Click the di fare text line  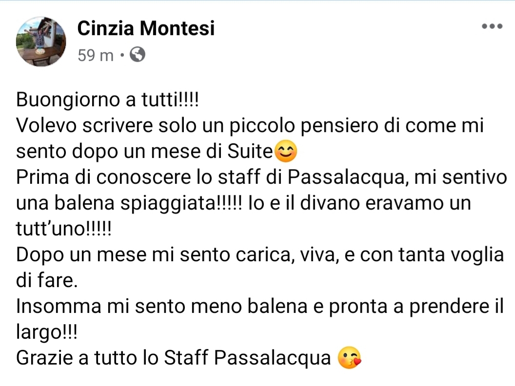47,281
